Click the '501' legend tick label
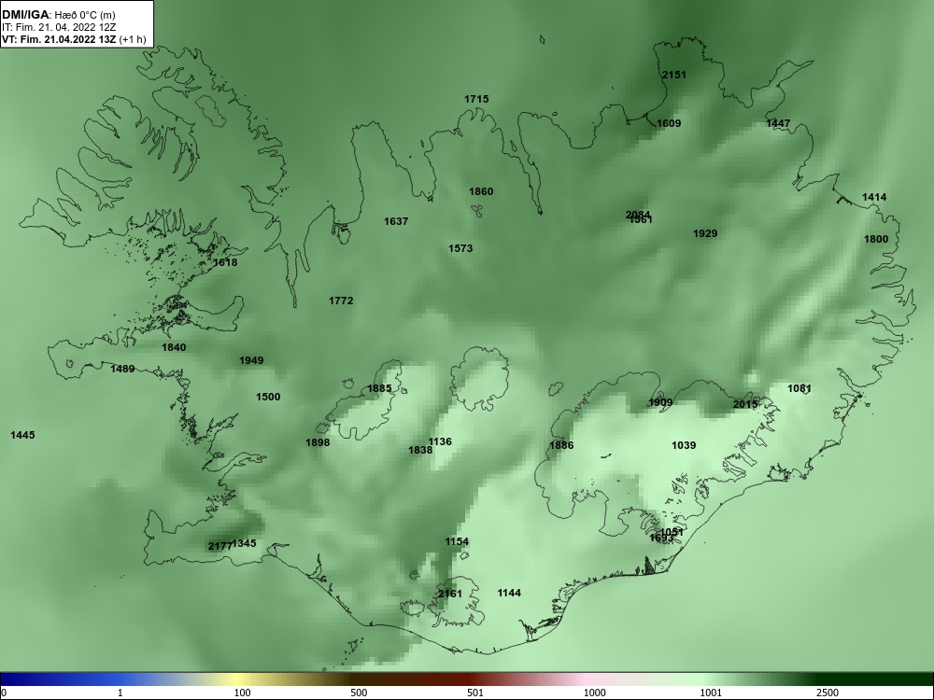 tap(475, 693)
